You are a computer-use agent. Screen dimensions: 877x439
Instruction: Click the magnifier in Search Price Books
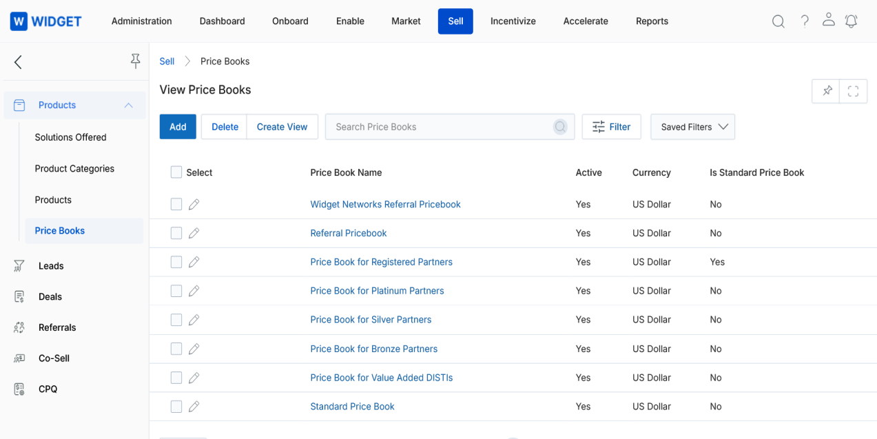560,127
